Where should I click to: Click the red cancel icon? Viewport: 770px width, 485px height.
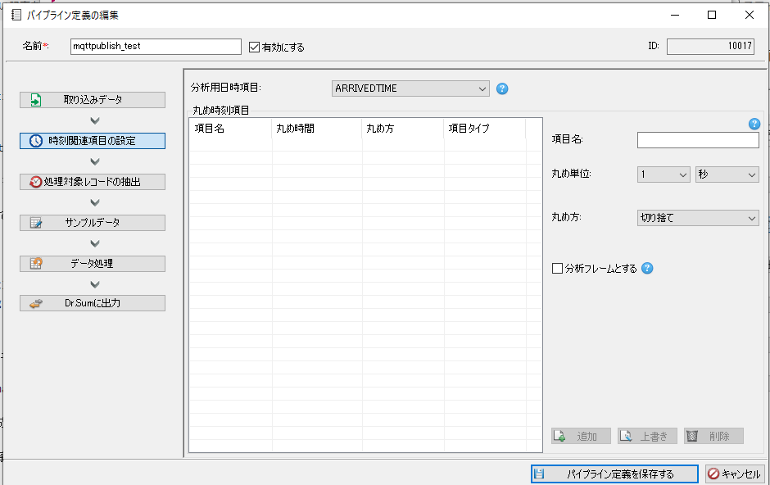tap(713, 474)
